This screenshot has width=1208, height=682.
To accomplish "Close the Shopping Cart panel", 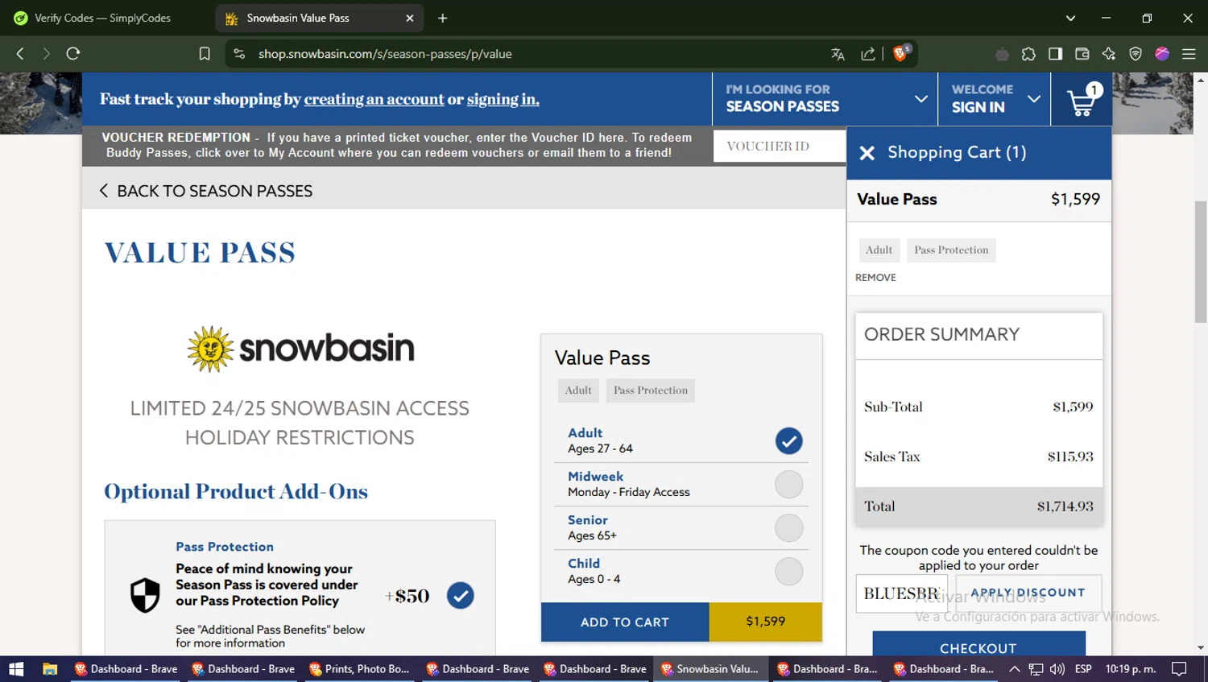I will (867, 153).
